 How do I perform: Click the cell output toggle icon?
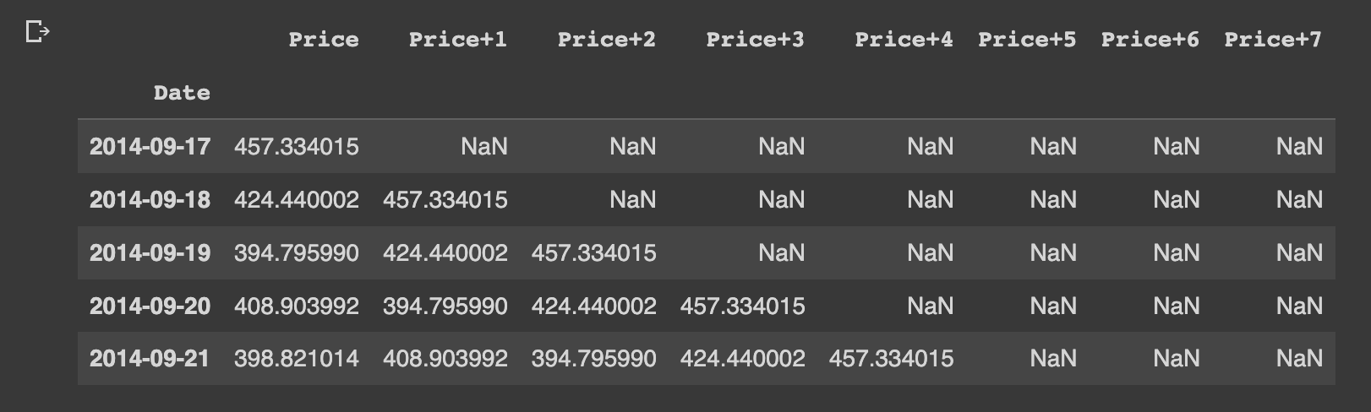[38, 32]
